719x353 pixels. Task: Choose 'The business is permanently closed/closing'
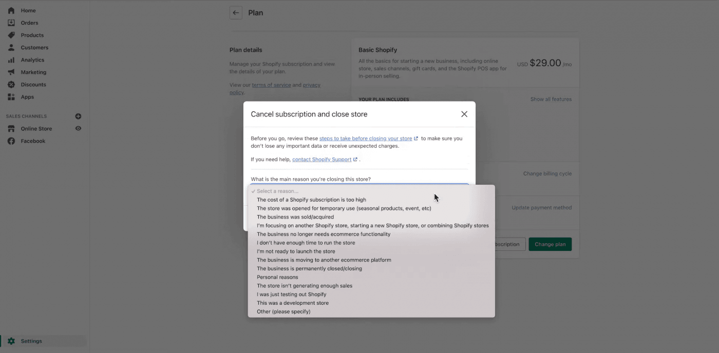(371, 268)
